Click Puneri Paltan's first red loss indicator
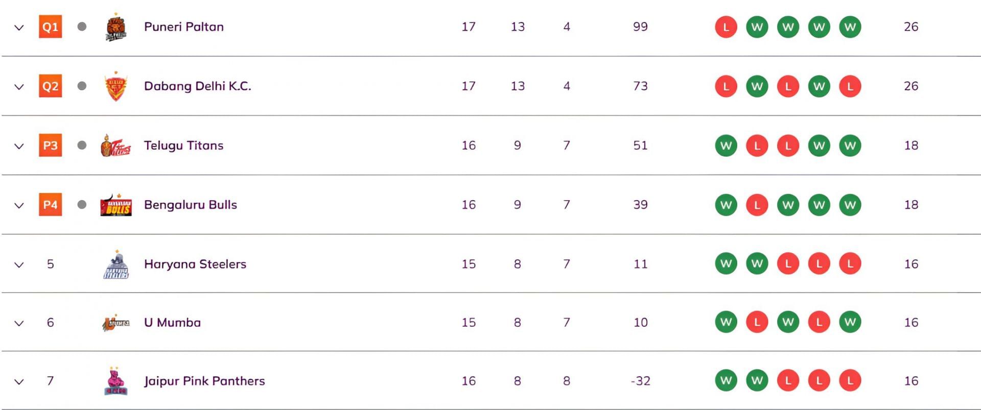The height and width of the screenshot is (410, 981). pos(726,27)
